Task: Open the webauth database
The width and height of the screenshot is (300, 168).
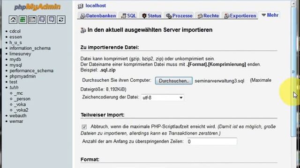Action: click(x=18, y=116)
